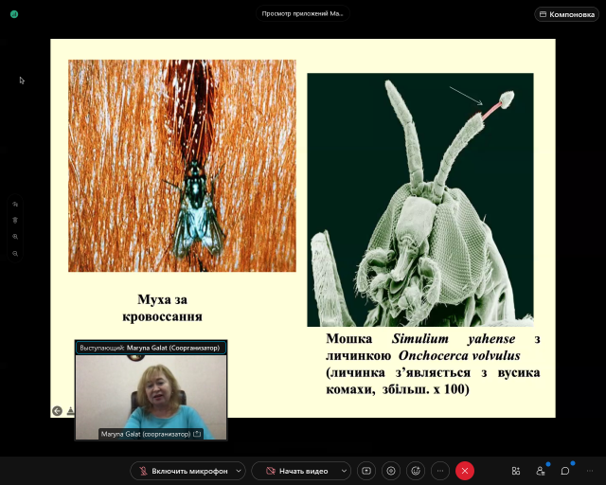Click the red leave meeting button
The height and width of the screenshot is (485, 606).
(x=465, y=471)
